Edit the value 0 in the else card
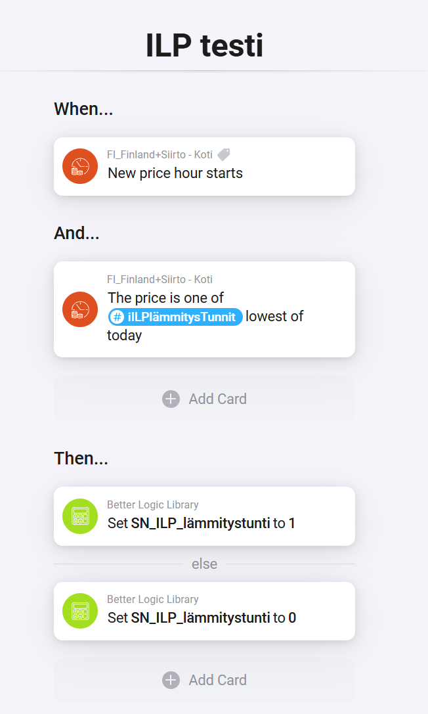 pyautogui.click(x=292, y=617)
